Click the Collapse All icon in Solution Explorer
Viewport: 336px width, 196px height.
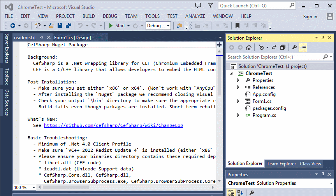point(283,47)
